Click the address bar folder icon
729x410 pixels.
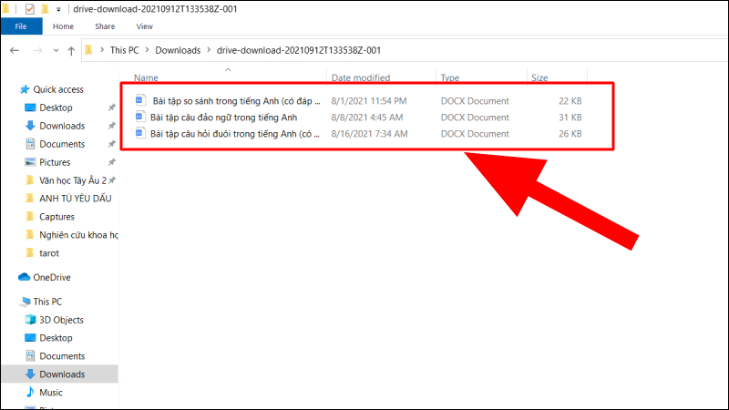coord(88,50)
